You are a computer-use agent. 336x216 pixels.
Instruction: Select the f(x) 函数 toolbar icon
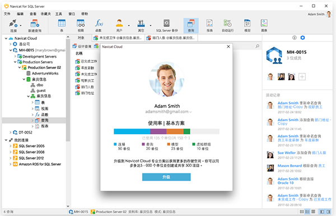click(99, 26)
